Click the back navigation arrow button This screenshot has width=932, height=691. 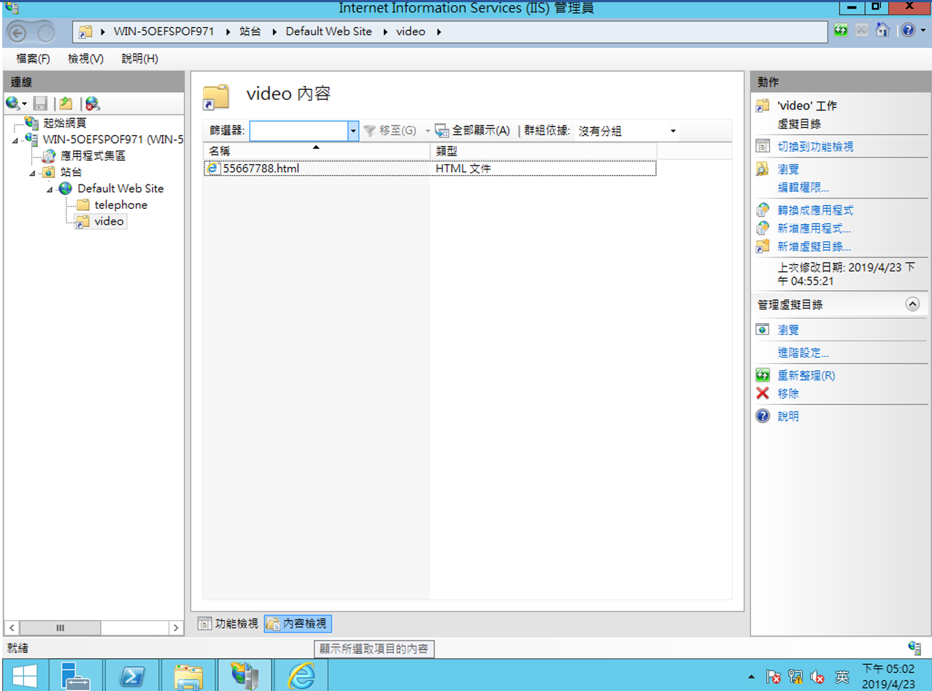pos(18,32)
